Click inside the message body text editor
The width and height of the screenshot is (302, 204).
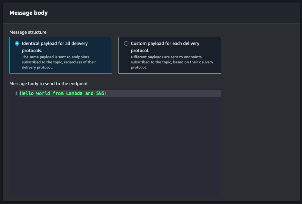tap(97, 129)
